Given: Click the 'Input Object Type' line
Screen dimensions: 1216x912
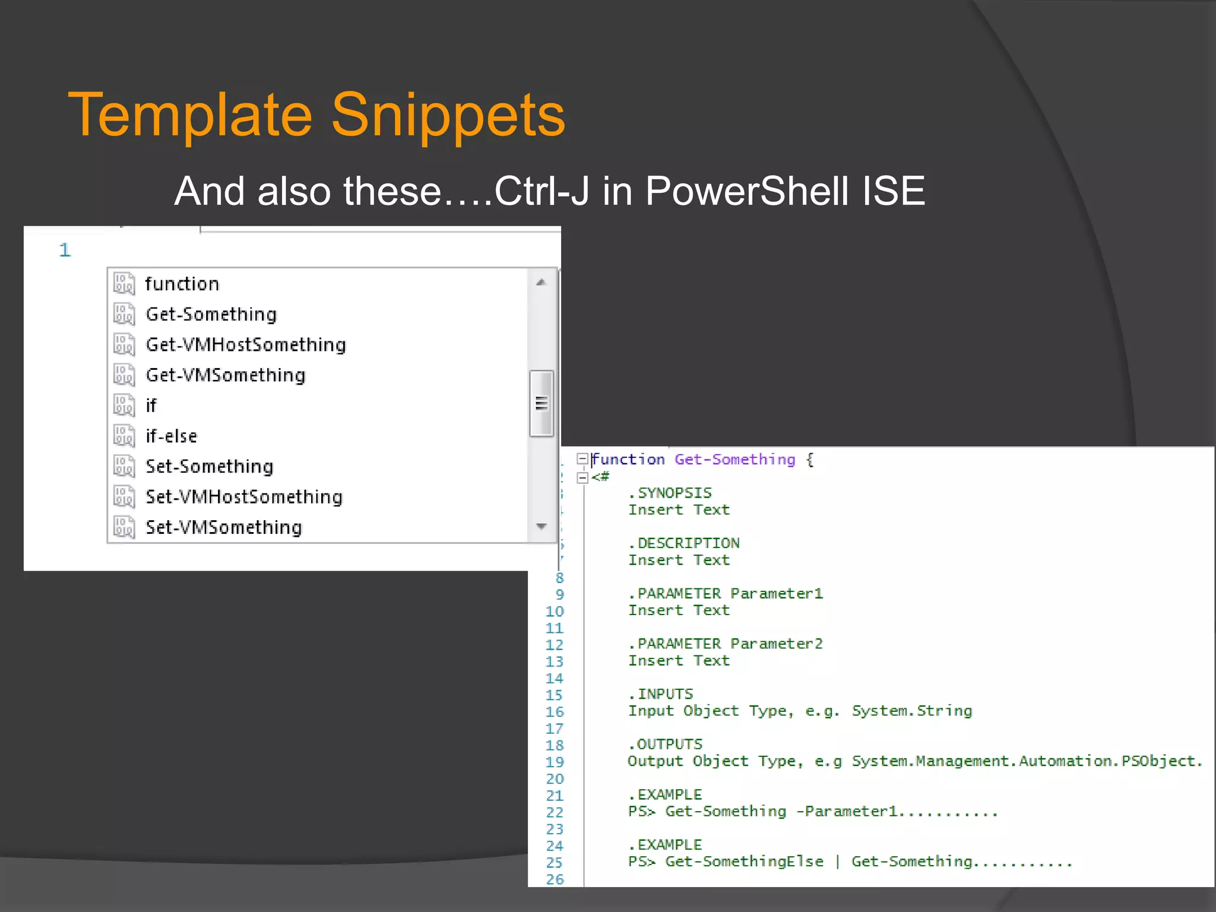Looking at the screenshot, I should pos(800,711).
